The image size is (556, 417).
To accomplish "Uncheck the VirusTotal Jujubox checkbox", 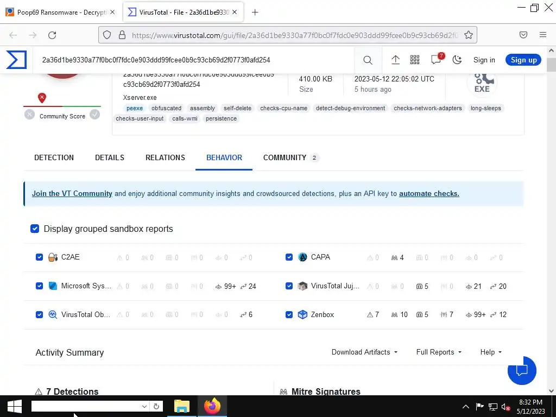I will click(289, 286).
